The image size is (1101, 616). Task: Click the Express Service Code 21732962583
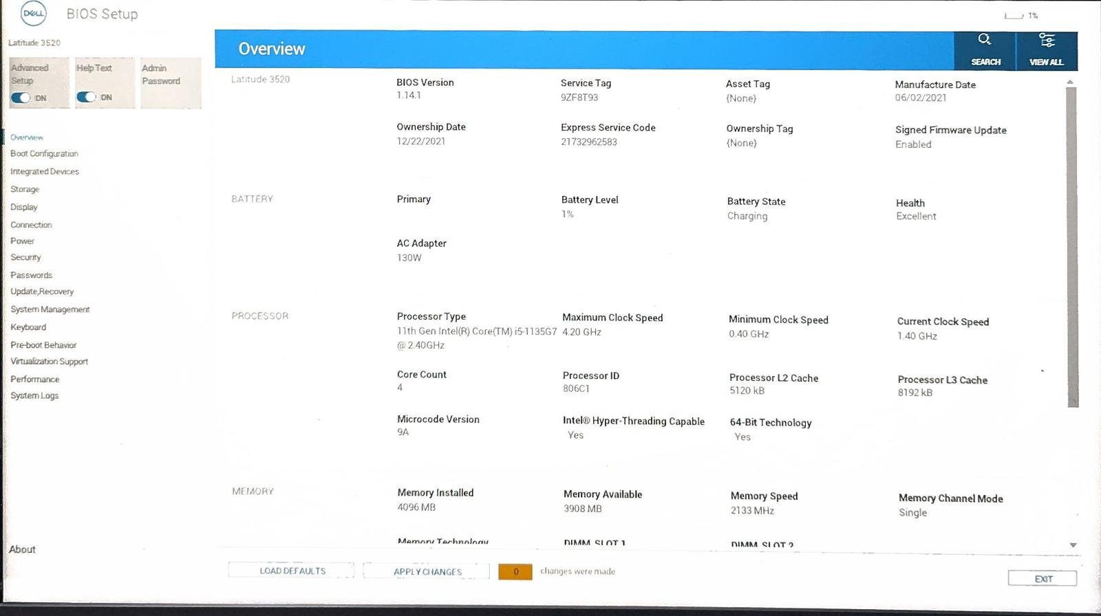[589, 142]
